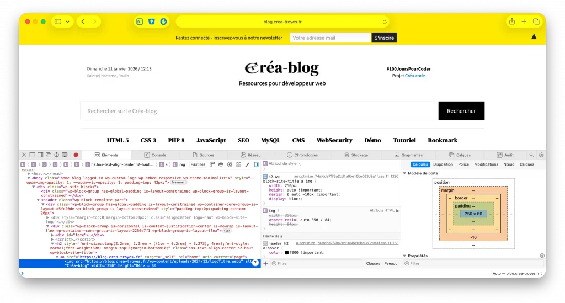Enable print media styles printer icon
Image resolution: width=565 pixels, height=303 pixels.
click(221, 164)
